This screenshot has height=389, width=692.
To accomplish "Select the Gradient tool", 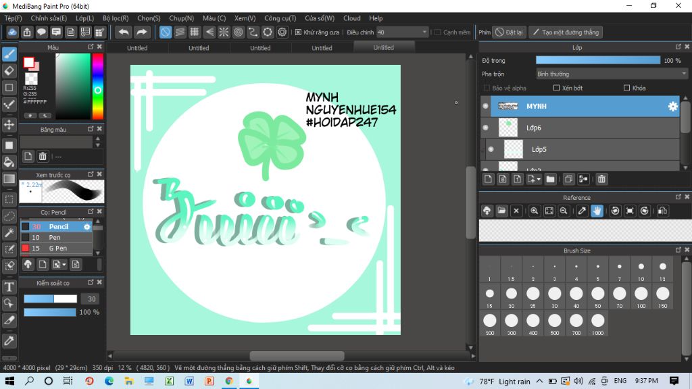I will pos(9,178).
